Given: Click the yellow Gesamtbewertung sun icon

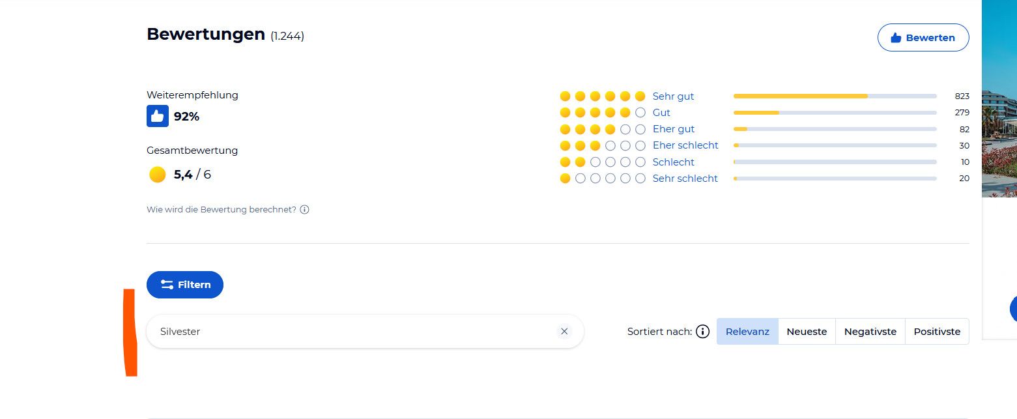Looking at the screenshot, I should 157,175.
